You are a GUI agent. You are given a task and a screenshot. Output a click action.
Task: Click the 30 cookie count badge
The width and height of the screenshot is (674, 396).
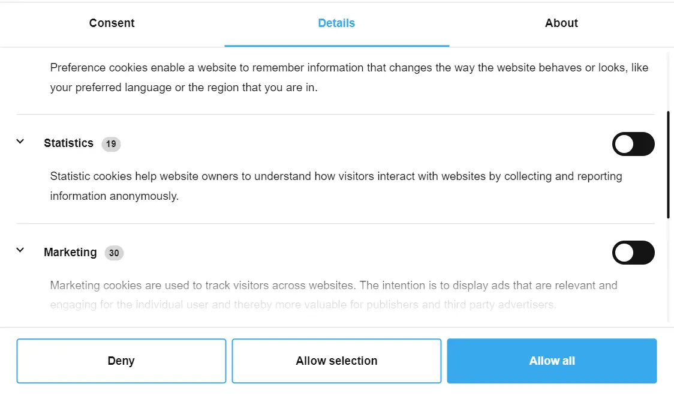click(x=114, y=253)
